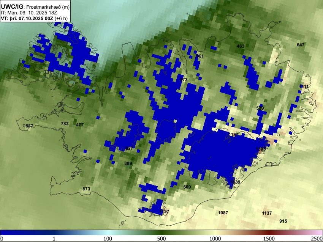Click the map value 783
The image size is (323, 242).
(x=65, y=124)
